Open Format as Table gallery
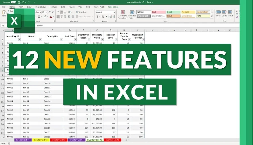Image resolution: width=253 pixels, height=145 pixels. [x=132, y=15]
